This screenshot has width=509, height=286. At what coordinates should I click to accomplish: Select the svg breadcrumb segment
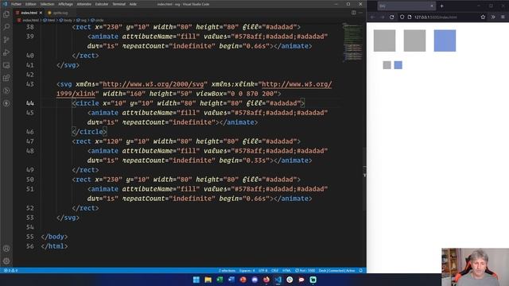point(81,20)
